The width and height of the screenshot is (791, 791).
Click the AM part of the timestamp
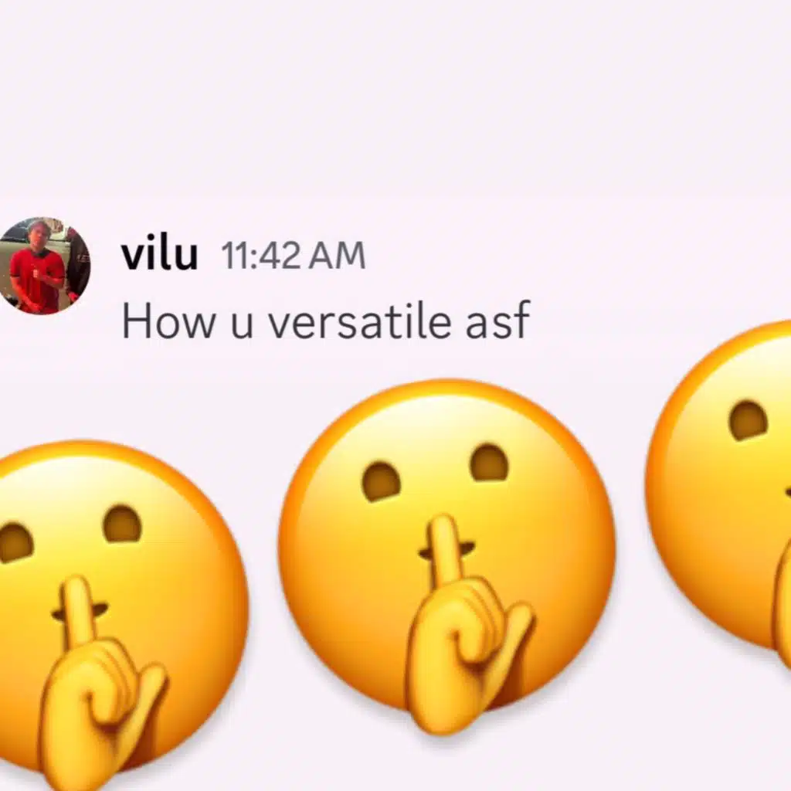click(337, 256)
